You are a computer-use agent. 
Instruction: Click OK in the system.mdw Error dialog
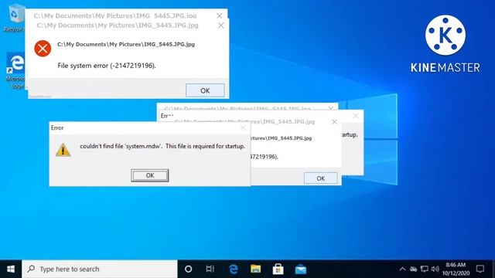(149, 175)
